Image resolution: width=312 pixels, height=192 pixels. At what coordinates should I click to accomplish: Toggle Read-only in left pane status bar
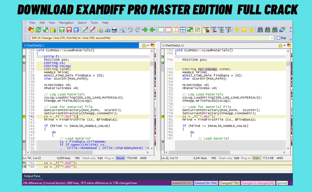pyautogui.click(x=89, y=158)
